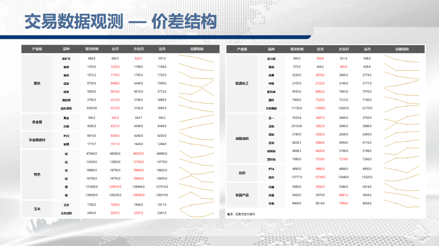Click the 天然橡胶 forward structure sparkline
This screenshot has height=246, width=439.
(402, 108)
